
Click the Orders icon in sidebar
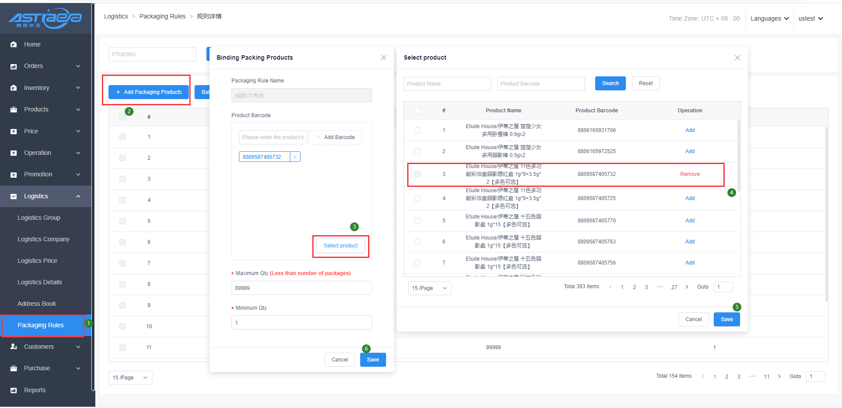tap(14, 66)
